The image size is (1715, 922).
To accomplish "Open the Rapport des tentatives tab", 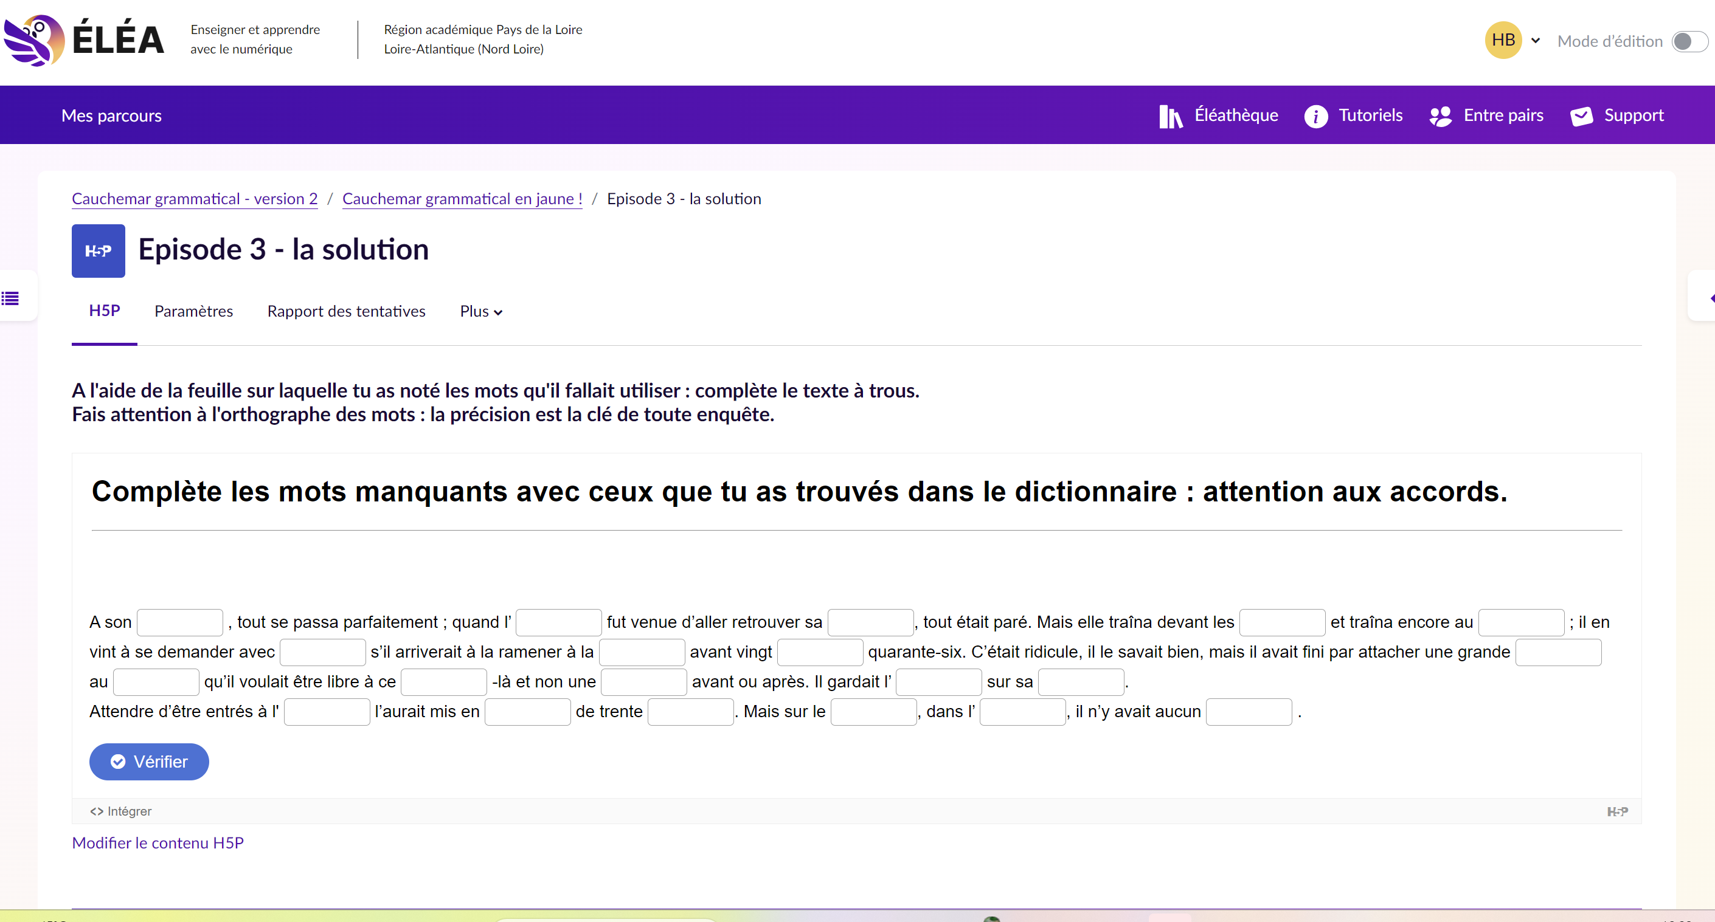I will 345,311.
